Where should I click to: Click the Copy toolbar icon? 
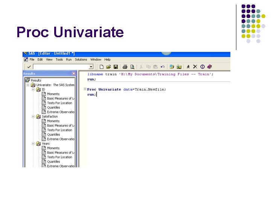click(x=148, y=67)
